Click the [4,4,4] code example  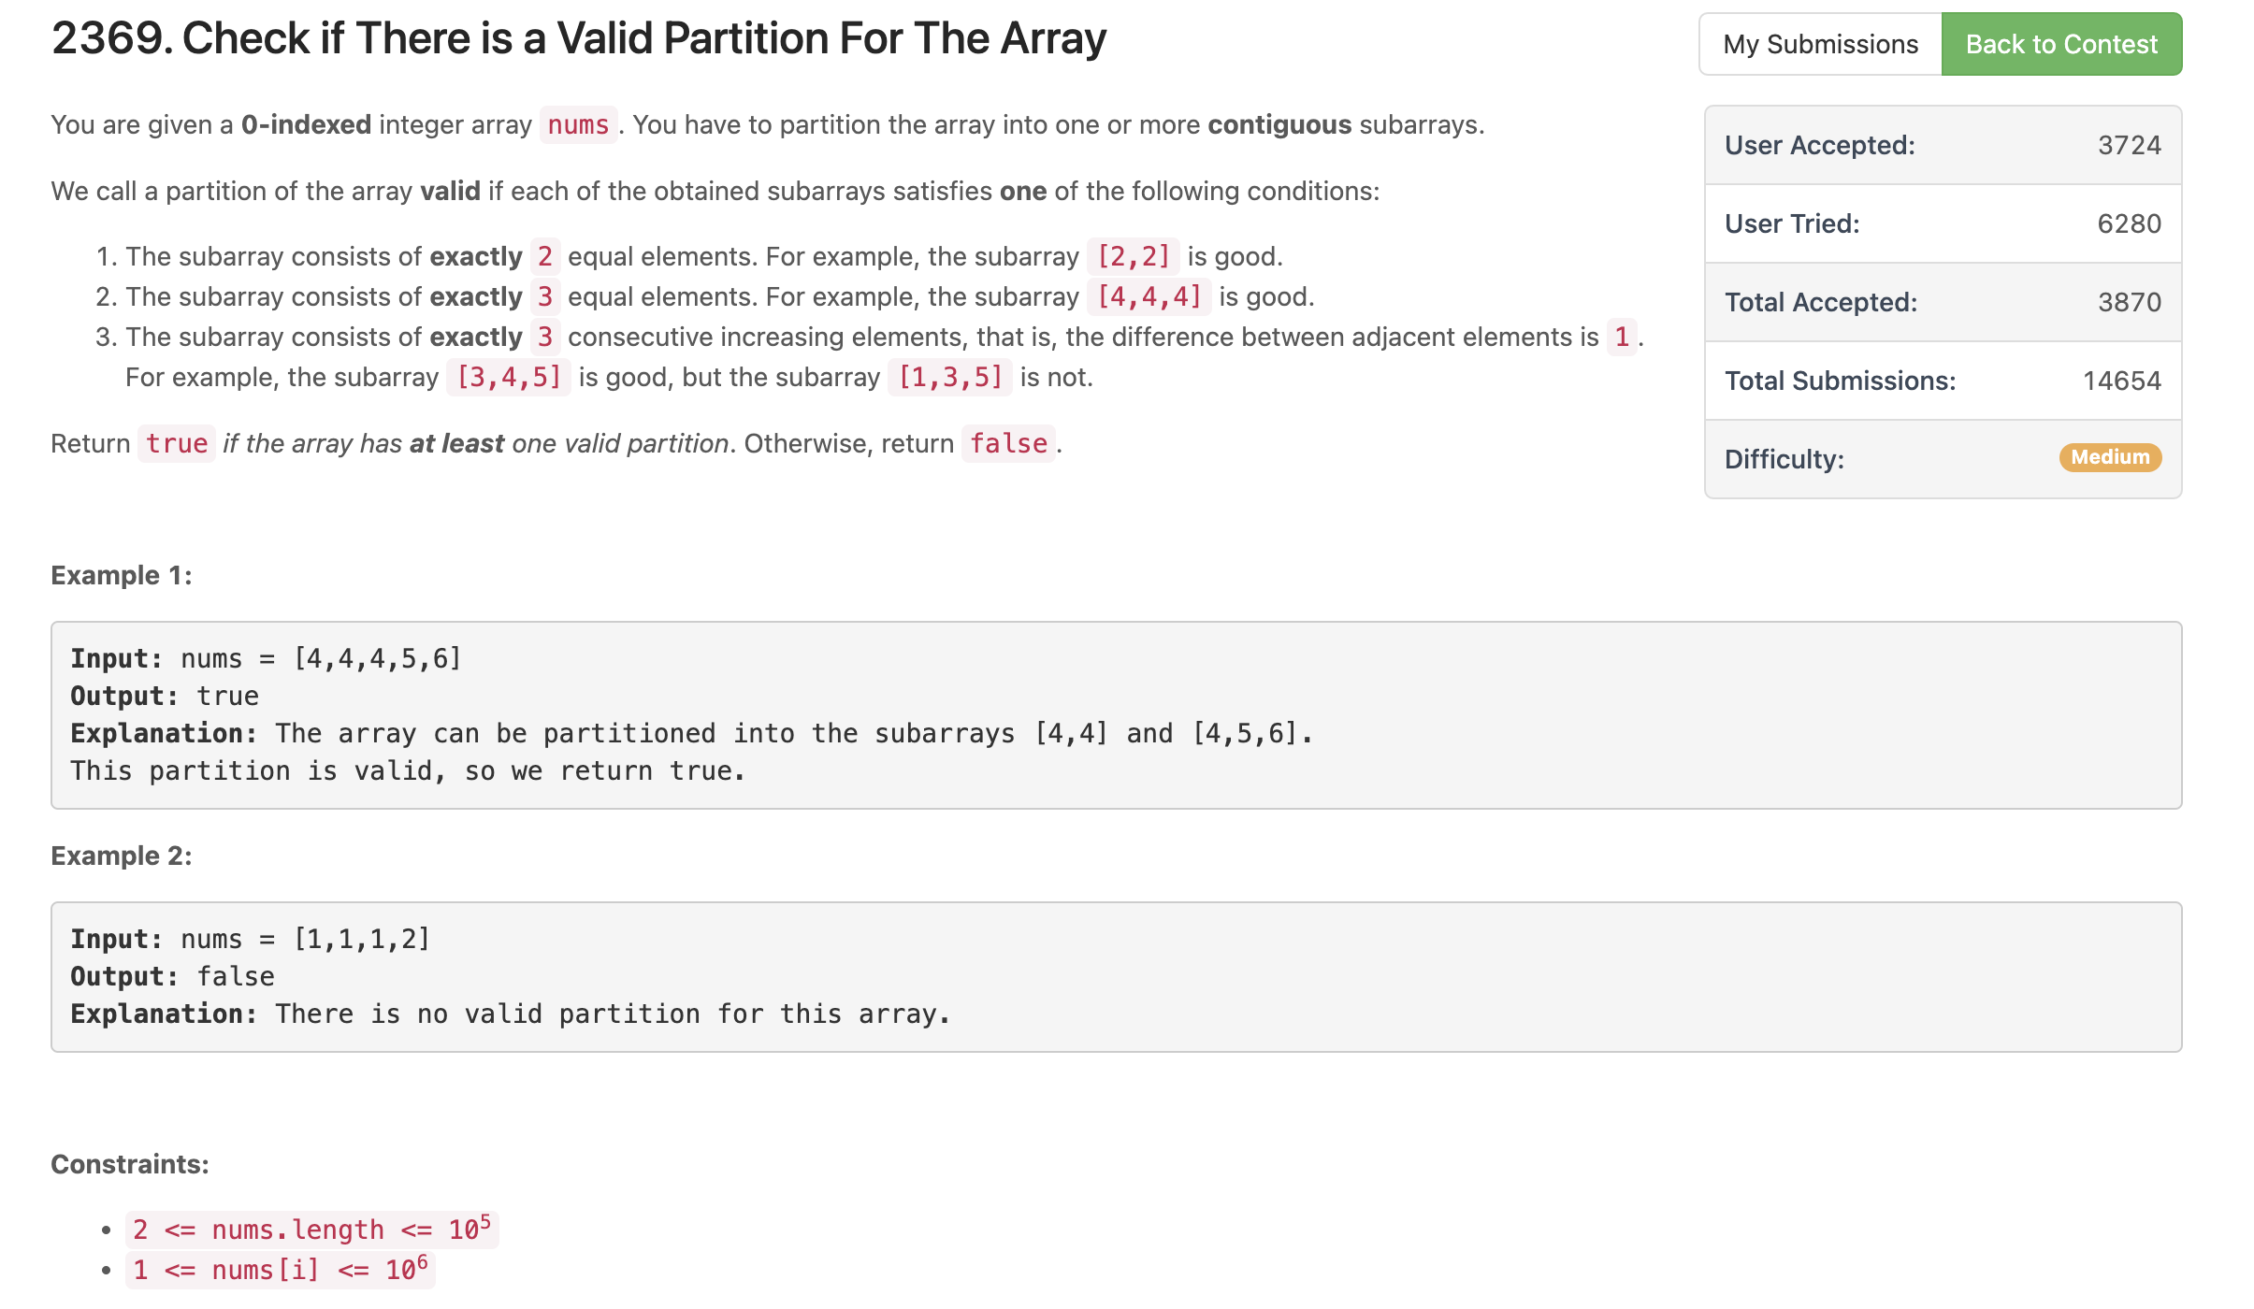[x=1149, y=296]
